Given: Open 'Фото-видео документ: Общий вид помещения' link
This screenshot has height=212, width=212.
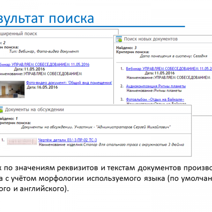Looking at the screenshot, I should click(69, 82).
